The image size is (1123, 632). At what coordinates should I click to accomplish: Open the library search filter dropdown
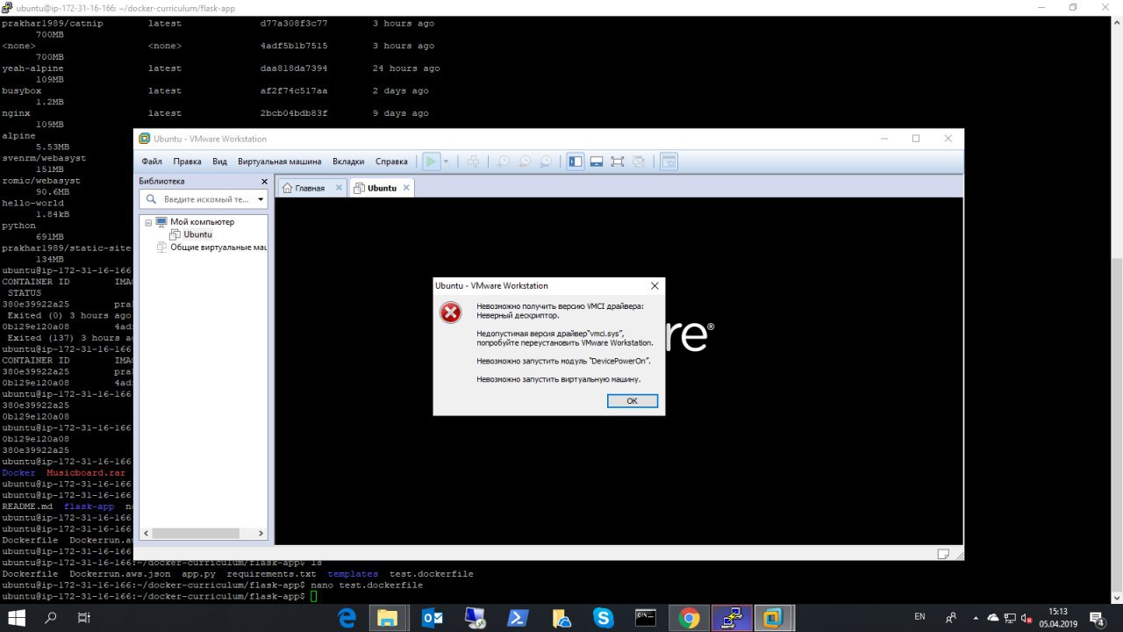(x=260, y=199)
